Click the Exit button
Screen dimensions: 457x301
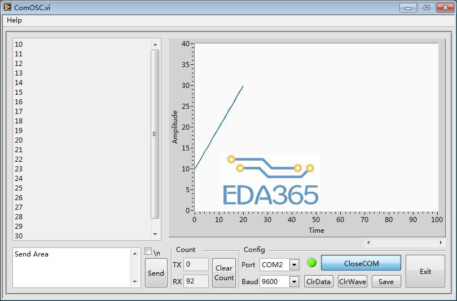(x=425, y=271)
